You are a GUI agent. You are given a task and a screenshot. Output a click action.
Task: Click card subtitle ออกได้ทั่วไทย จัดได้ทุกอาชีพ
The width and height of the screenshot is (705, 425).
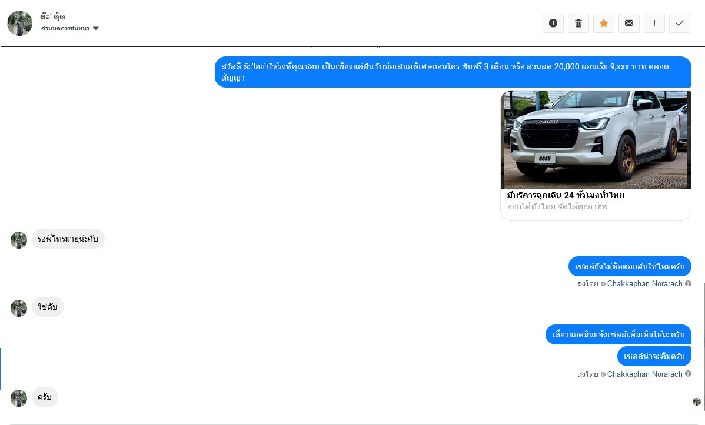tap(557, 207)
